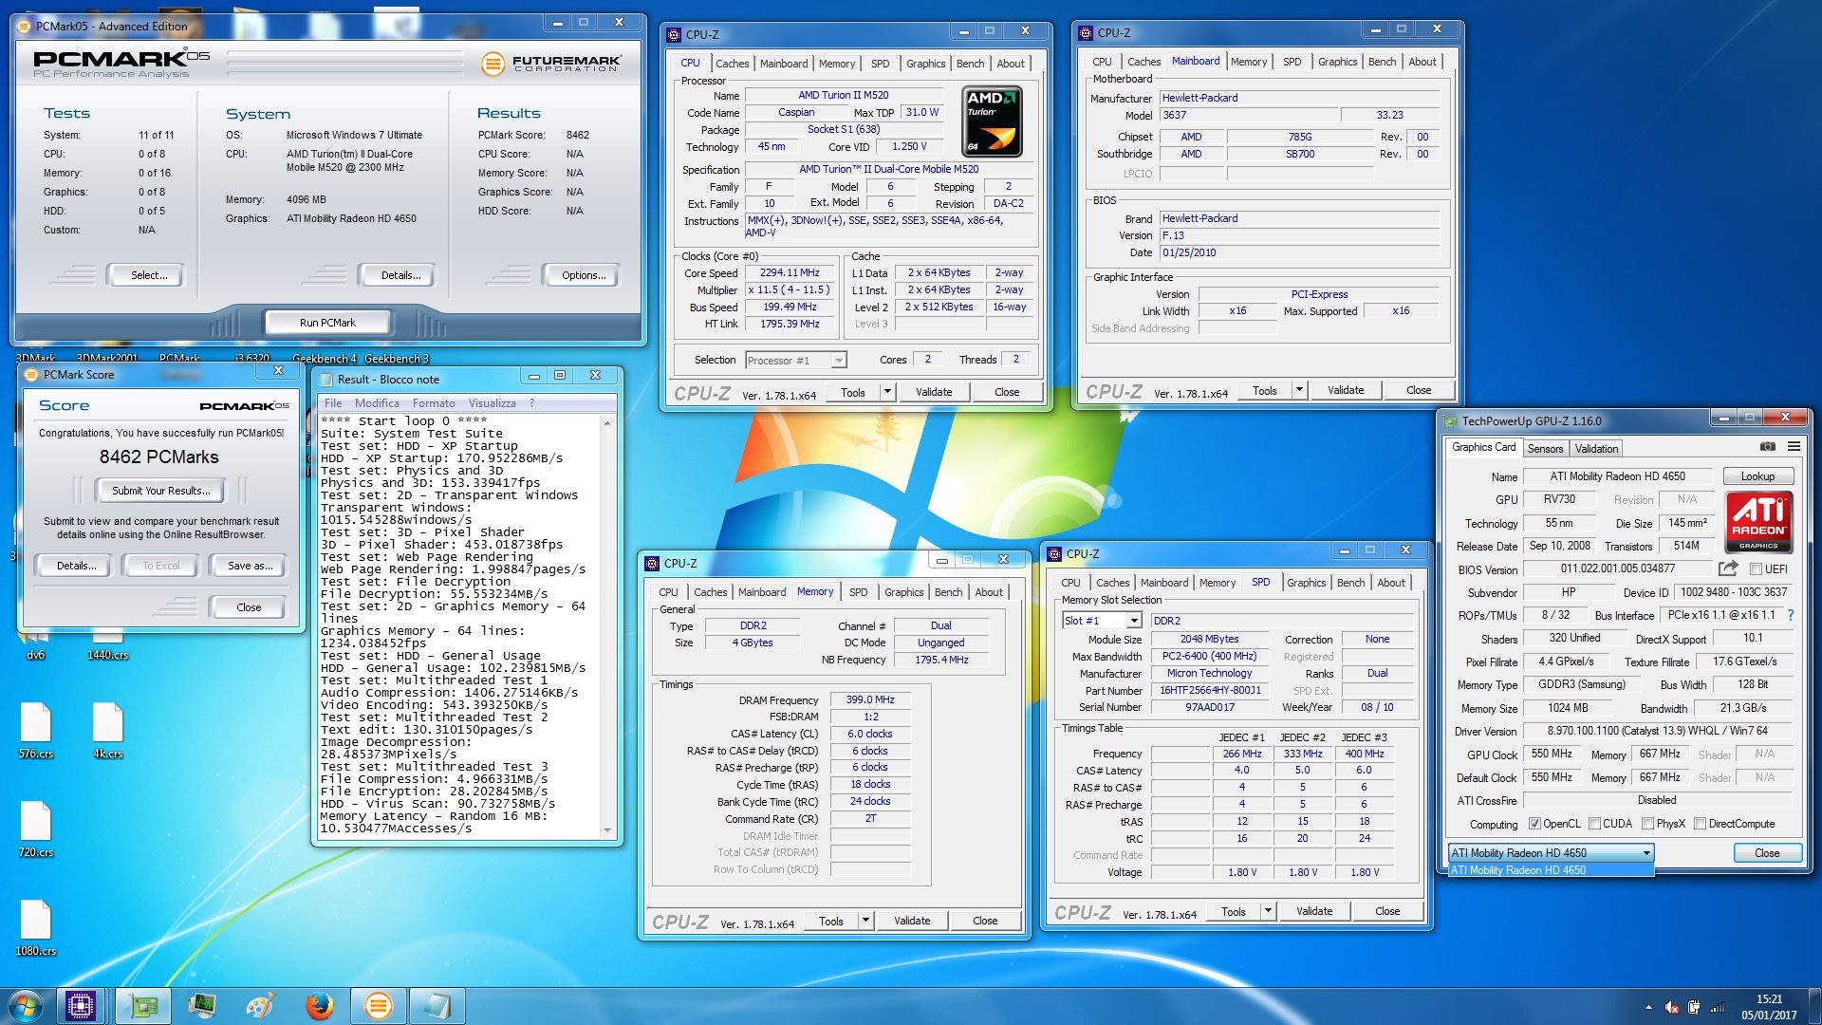Toggle the CUDA checkbox
1822x1025 pixels.
click(1594, 824)
